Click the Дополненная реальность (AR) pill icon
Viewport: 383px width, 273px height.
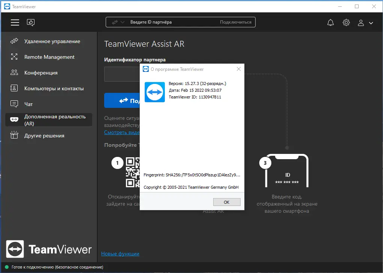(14, 119)
